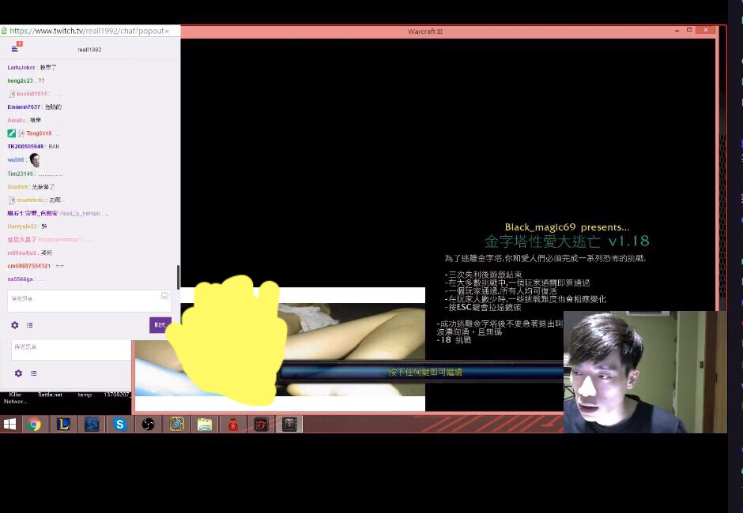Click the emoticon picker in chat input
Viewport: 743px width, 513px height.
click(164, 296)
